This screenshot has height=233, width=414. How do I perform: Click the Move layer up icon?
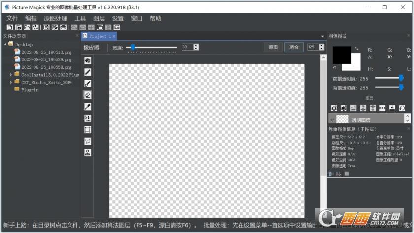[363, 108]
